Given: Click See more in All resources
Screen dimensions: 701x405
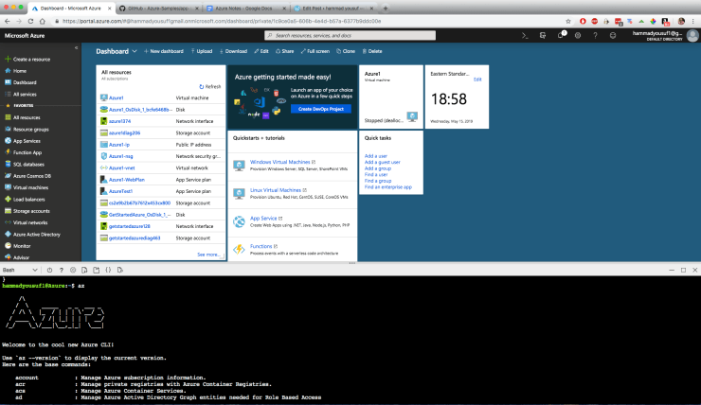Looking at the screenshot, I should [207, 255].
